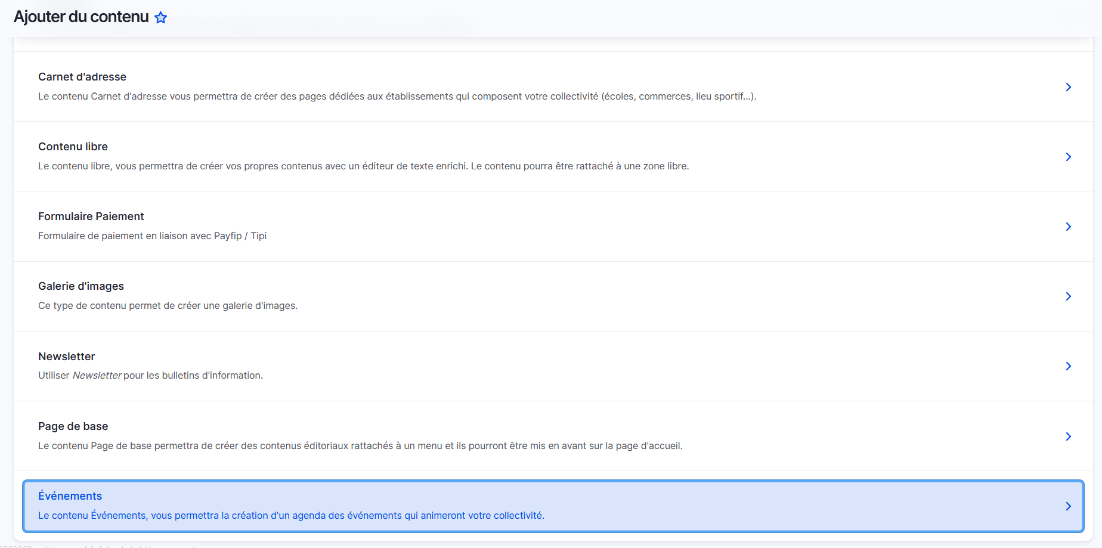Click the Événements agenda description text
Viewport: 1102px width, 548px height.
pos(291,516)
